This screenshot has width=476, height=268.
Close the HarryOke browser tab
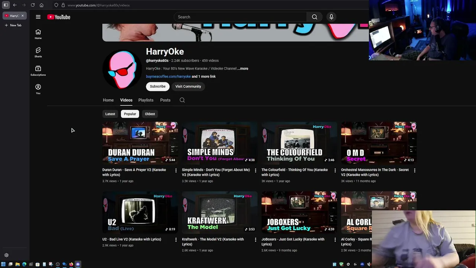point(22,16)
